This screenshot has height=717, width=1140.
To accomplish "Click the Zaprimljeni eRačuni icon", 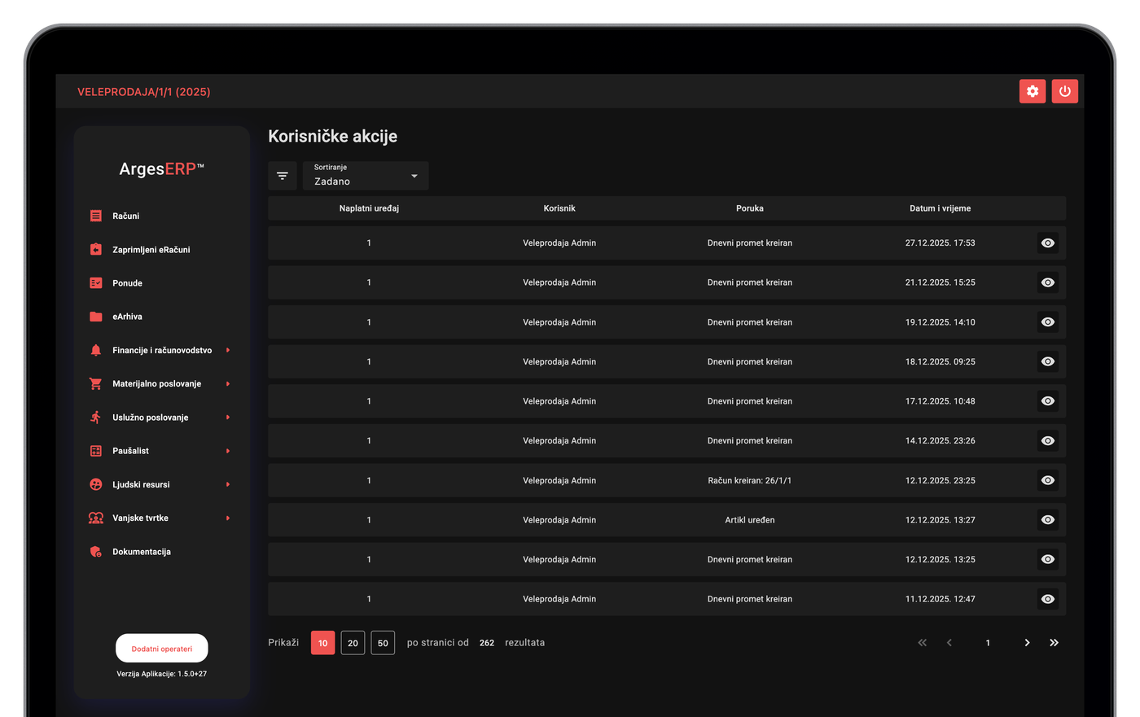I will (96, 249).
